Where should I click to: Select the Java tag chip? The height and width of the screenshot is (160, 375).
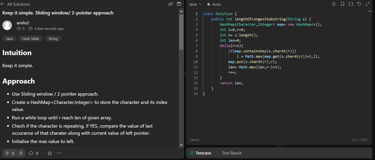point(9,39)
